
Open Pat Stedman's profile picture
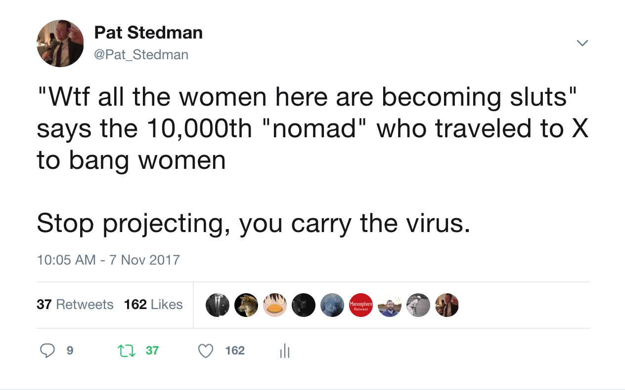pos(60,43)
